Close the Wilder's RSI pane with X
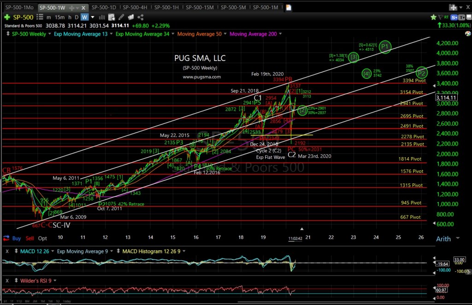 pyautogui.click(x=7, y=281)
